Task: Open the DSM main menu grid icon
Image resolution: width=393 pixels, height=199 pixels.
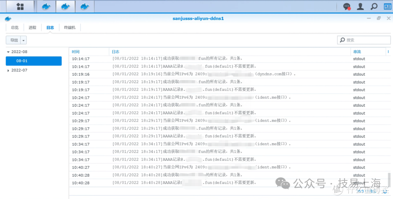Action: [x=20, y=7]
